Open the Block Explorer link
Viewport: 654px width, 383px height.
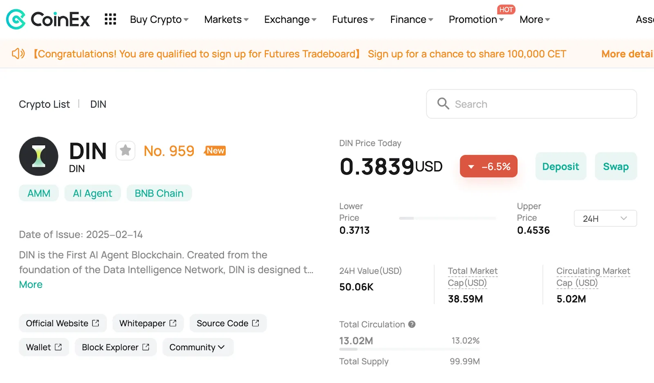pyautogui.click(x=116, y=347)
